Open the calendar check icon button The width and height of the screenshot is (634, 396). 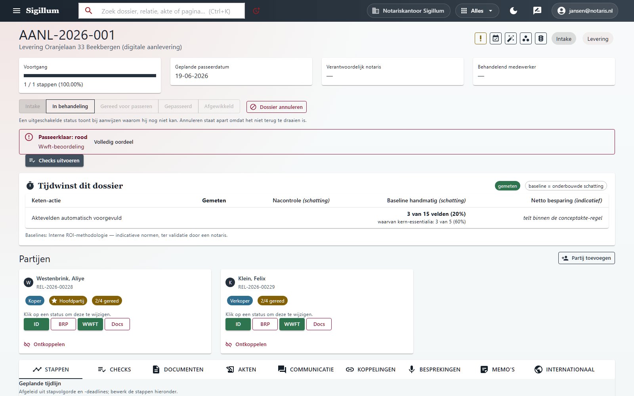click(x=496, y=38)
